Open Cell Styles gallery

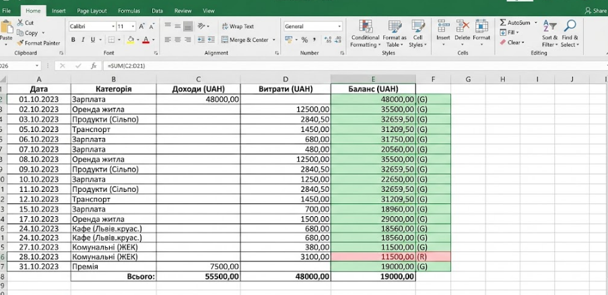417,34
